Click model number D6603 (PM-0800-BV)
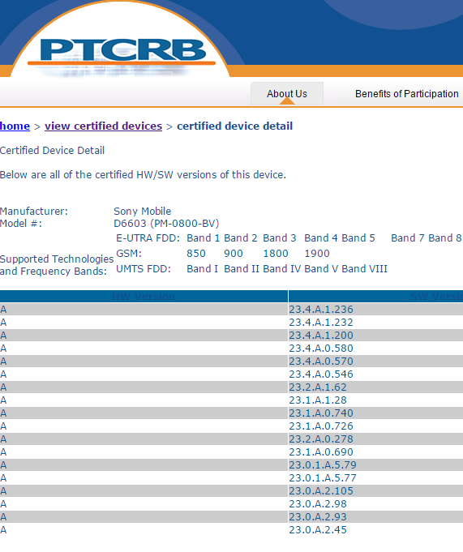 coord(166,223)
